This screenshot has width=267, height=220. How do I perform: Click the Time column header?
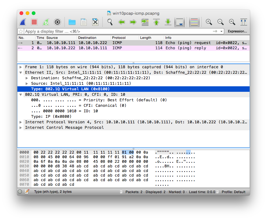coord(40,38)
